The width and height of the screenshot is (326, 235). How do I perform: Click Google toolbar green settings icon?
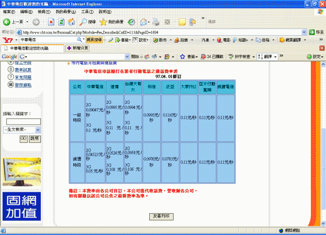(309, 56)
